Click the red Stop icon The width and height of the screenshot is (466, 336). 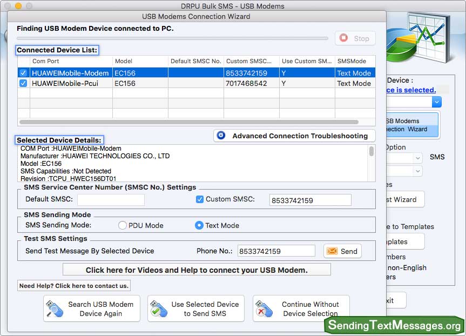[343, 38]
